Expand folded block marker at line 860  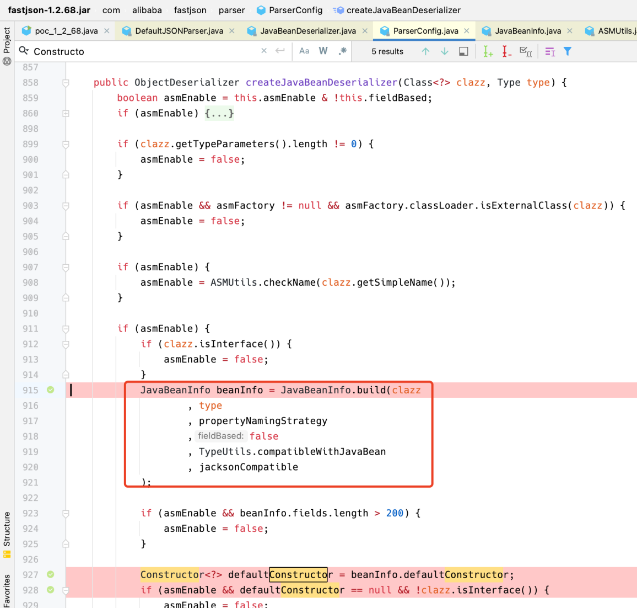[66, 114]
